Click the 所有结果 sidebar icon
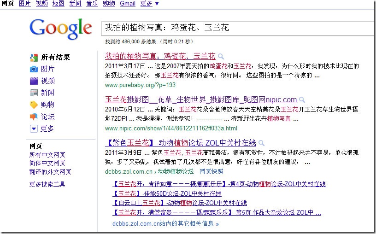The width and height of the screenshot is (376, 234). (x=34, y=58)
